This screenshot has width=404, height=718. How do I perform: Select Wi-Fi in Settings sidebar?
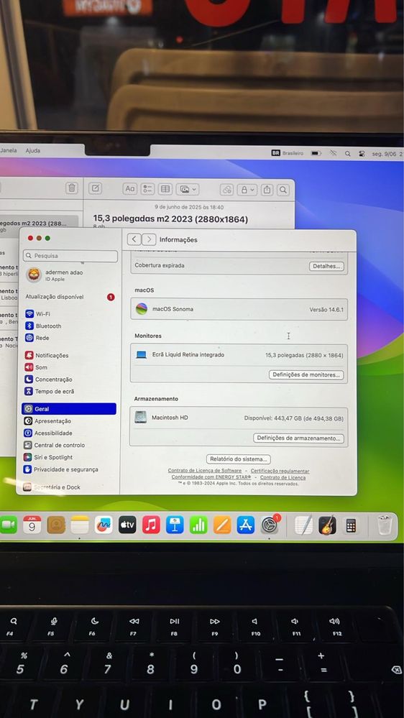69,313
